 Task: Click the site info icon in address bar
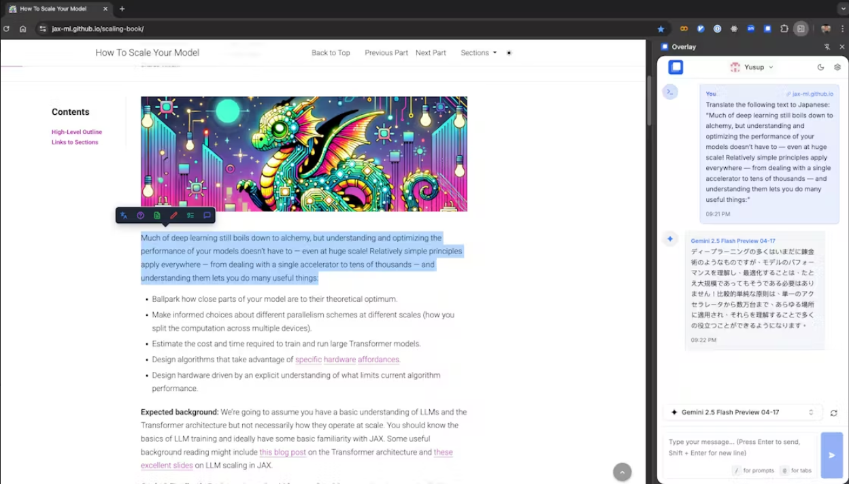point(42,29)
